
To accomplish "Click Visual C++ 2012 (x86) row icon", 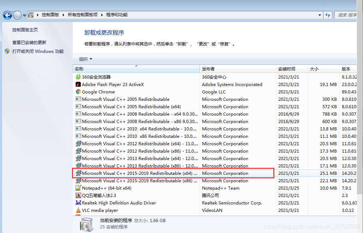I will [78, 151].
